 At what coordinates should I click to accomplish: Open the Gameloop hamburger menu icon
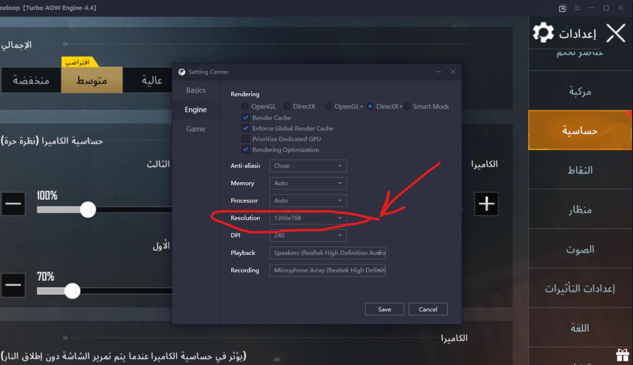[577, 8]
